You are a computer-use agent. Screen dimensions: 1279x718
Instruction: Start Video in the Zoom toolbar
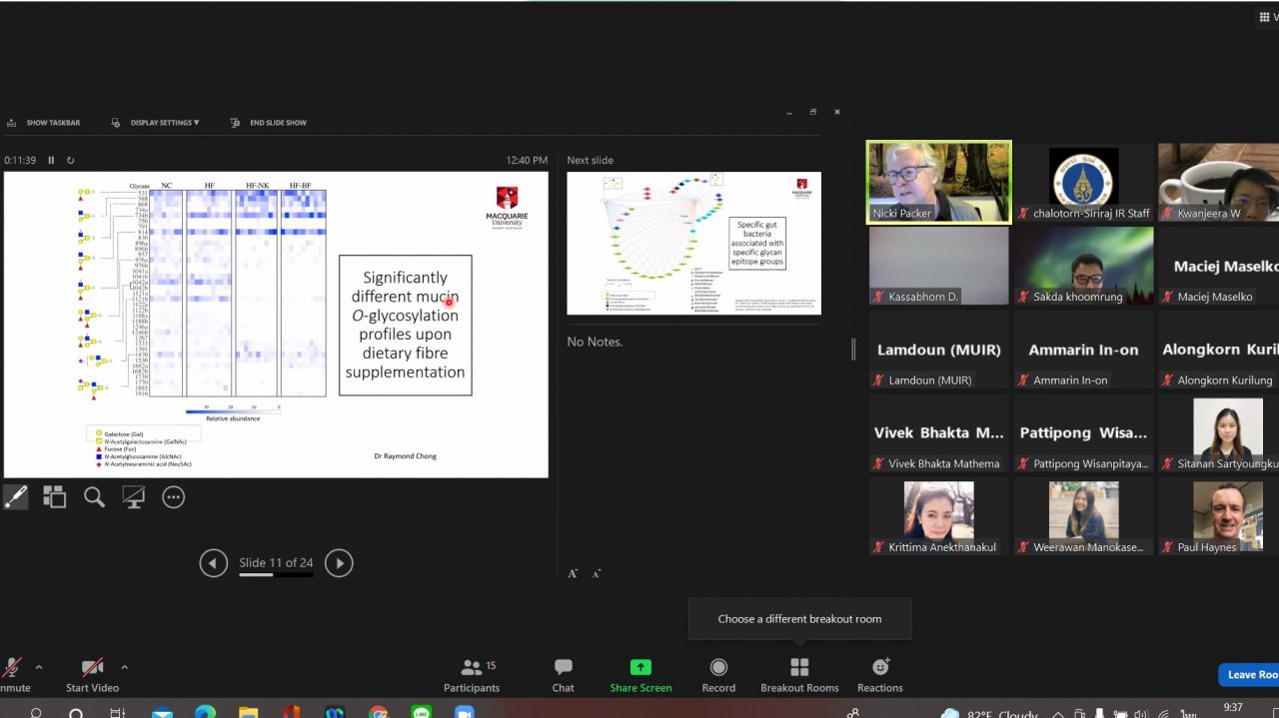(92, 674)
